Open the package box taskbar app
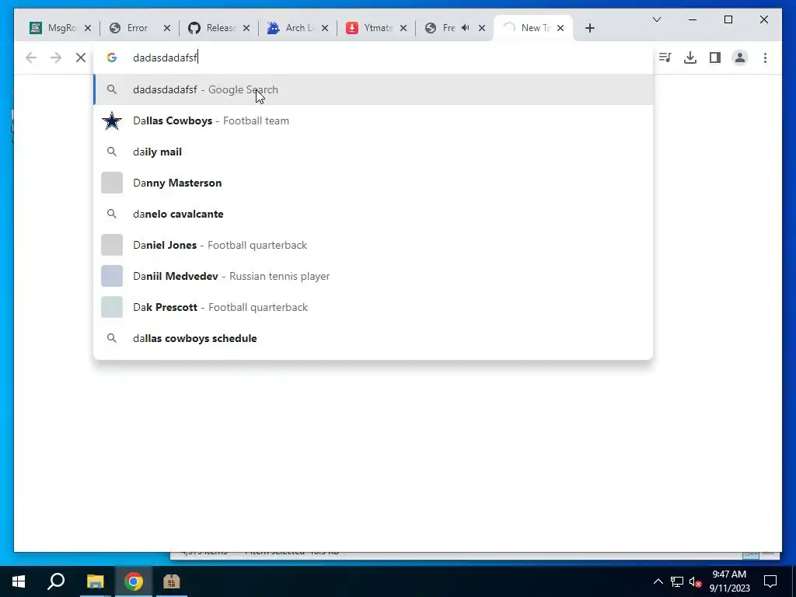 click(x=172, y=581)
